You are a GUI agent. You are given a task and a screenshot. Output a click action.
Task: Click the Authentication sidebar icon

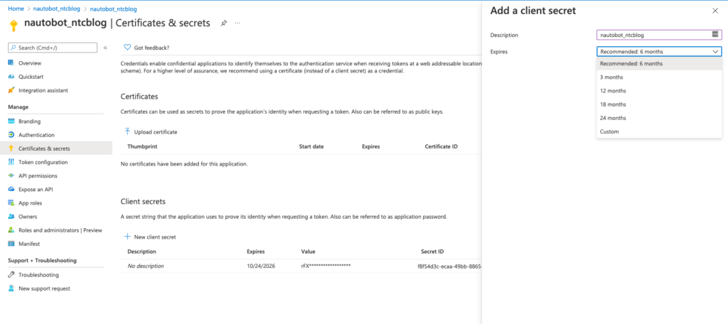(x=11, y=135)
